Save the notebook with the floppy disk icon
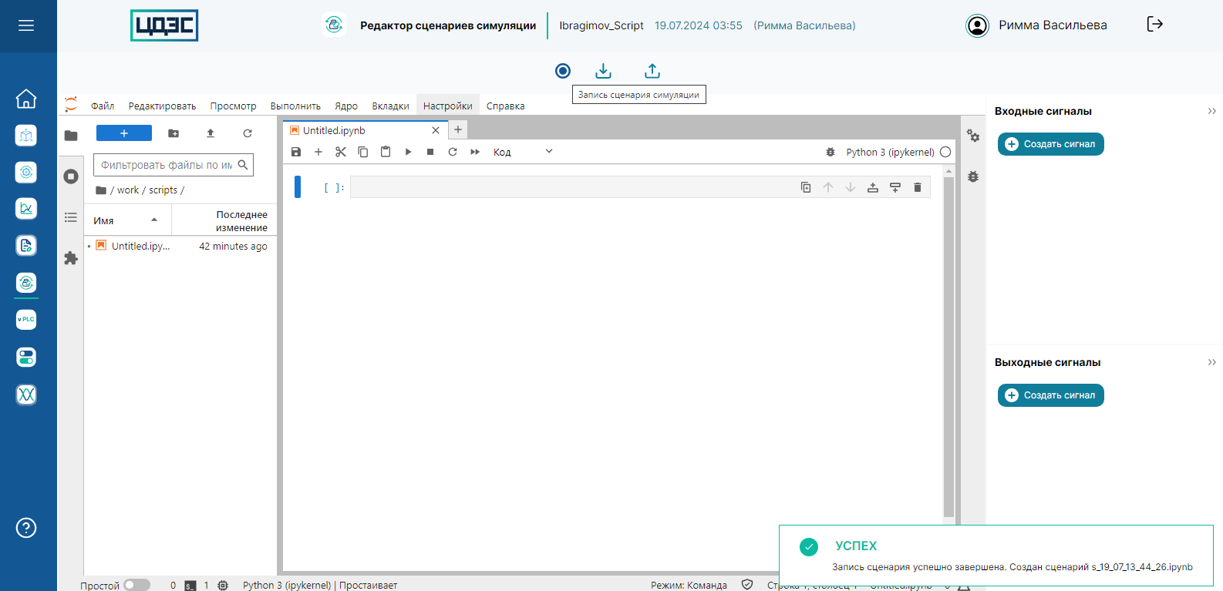Image resolution: width=1223 pixels, height=591 pixels. click(296, 152)
